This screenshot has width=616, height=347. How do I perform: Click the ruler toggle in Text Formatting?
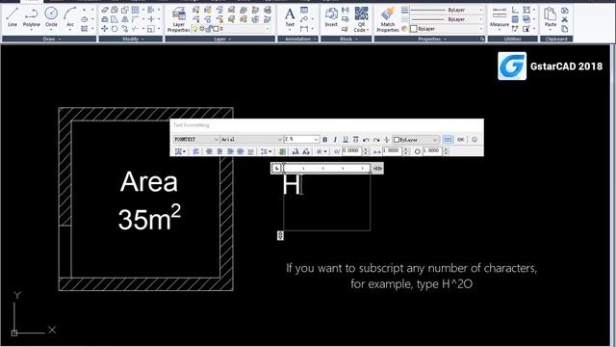448,140
